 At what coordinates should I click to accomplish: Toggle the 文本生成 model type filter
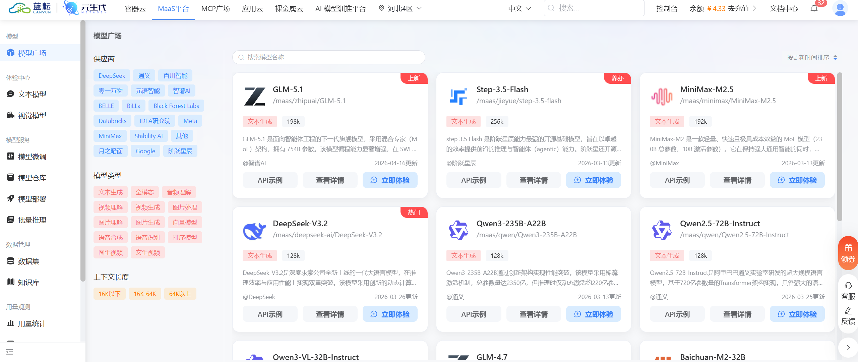[111, 192]
